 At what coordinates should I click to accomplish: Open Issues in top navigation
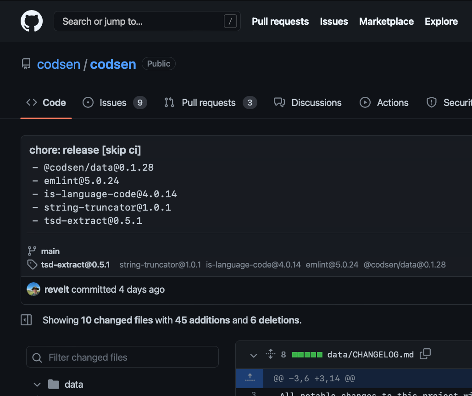[334, 22]
